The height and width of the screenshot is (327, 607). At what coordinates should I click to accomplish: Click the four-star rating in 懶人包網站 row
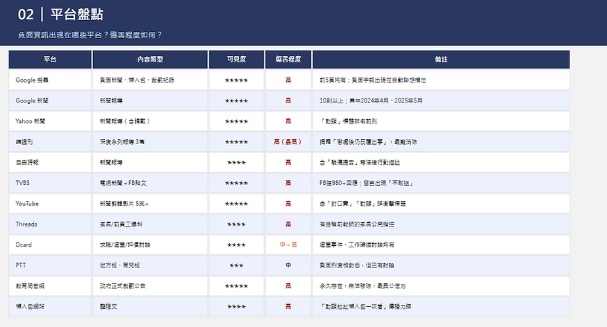[237, 307]
